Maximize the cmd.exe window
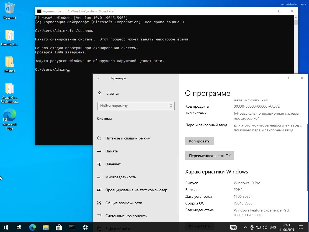 pyautogui.click(x=280, y=11)
